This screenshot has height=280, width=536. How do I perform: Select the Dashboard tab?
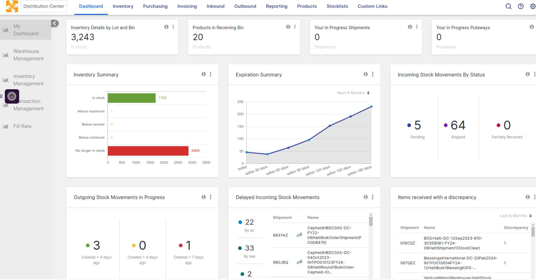point(91,6)
